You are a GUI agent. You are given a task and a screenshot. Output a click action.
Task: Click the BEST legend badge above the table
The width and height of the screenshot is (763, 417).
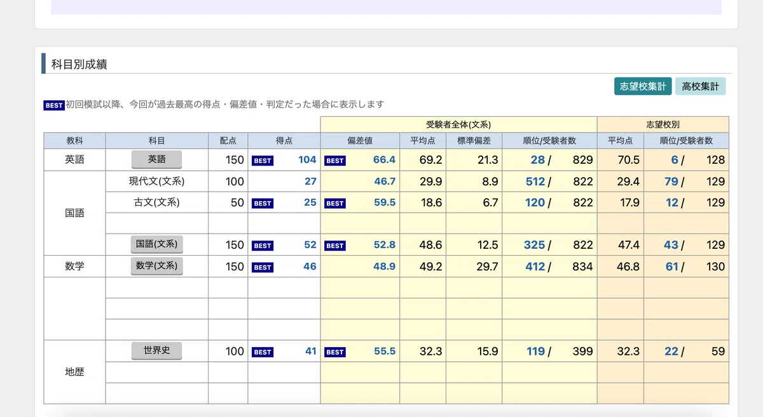(54, 105)
